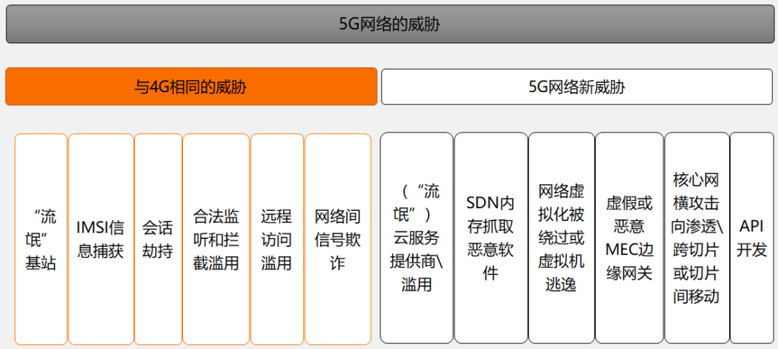
Task: Open the 网络虚拟化被绕过或虚拟机逃逸 box
Action: tap(561, 237)
